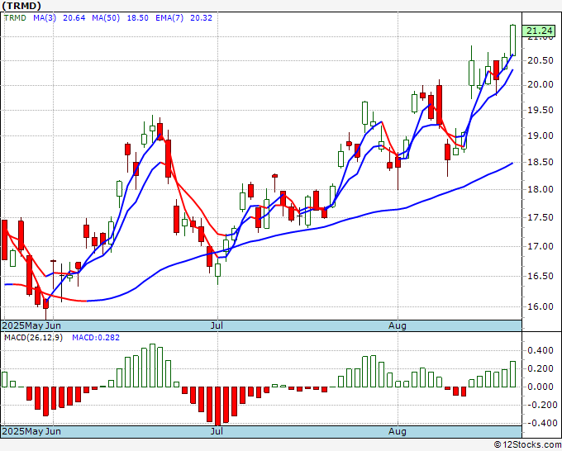The image size is (562, 451).
Task: Select the TRMD ticker legend label
Action: coord(15,18)
